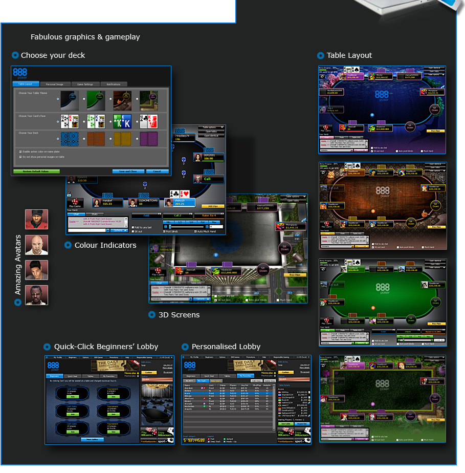Switch to Personal Image tab in settings dialog
This screenshot has height=473, width=465.
55,84
